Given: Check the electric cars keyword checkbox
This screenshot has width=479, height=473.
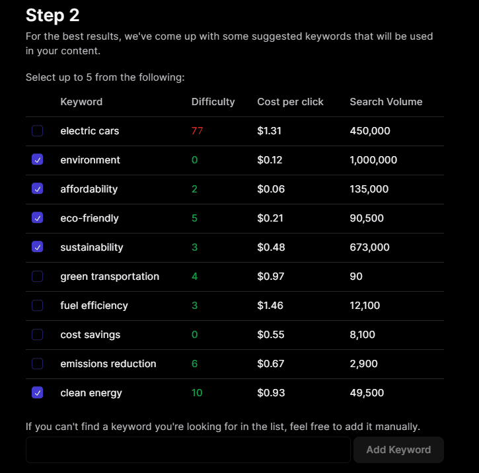Looking at the screenshot, I should (x=38, y=131).
